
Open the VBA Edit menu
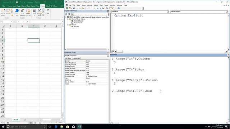click(74, 5)
